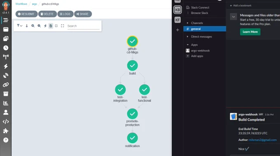The image size is (280, 156).
Task: Switch to KB workspace in Slack
Action: coord(177,10)
